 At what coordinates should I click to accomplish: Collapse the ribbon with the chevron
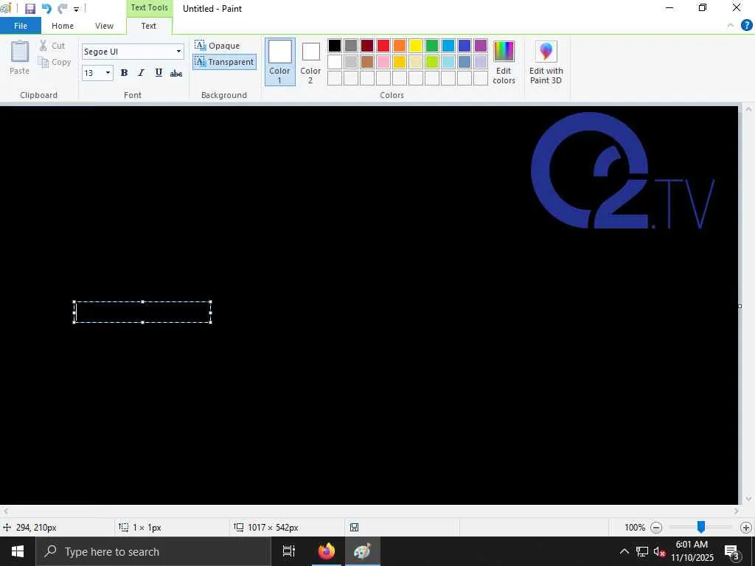pyautogui.click(x=731, y=26)
